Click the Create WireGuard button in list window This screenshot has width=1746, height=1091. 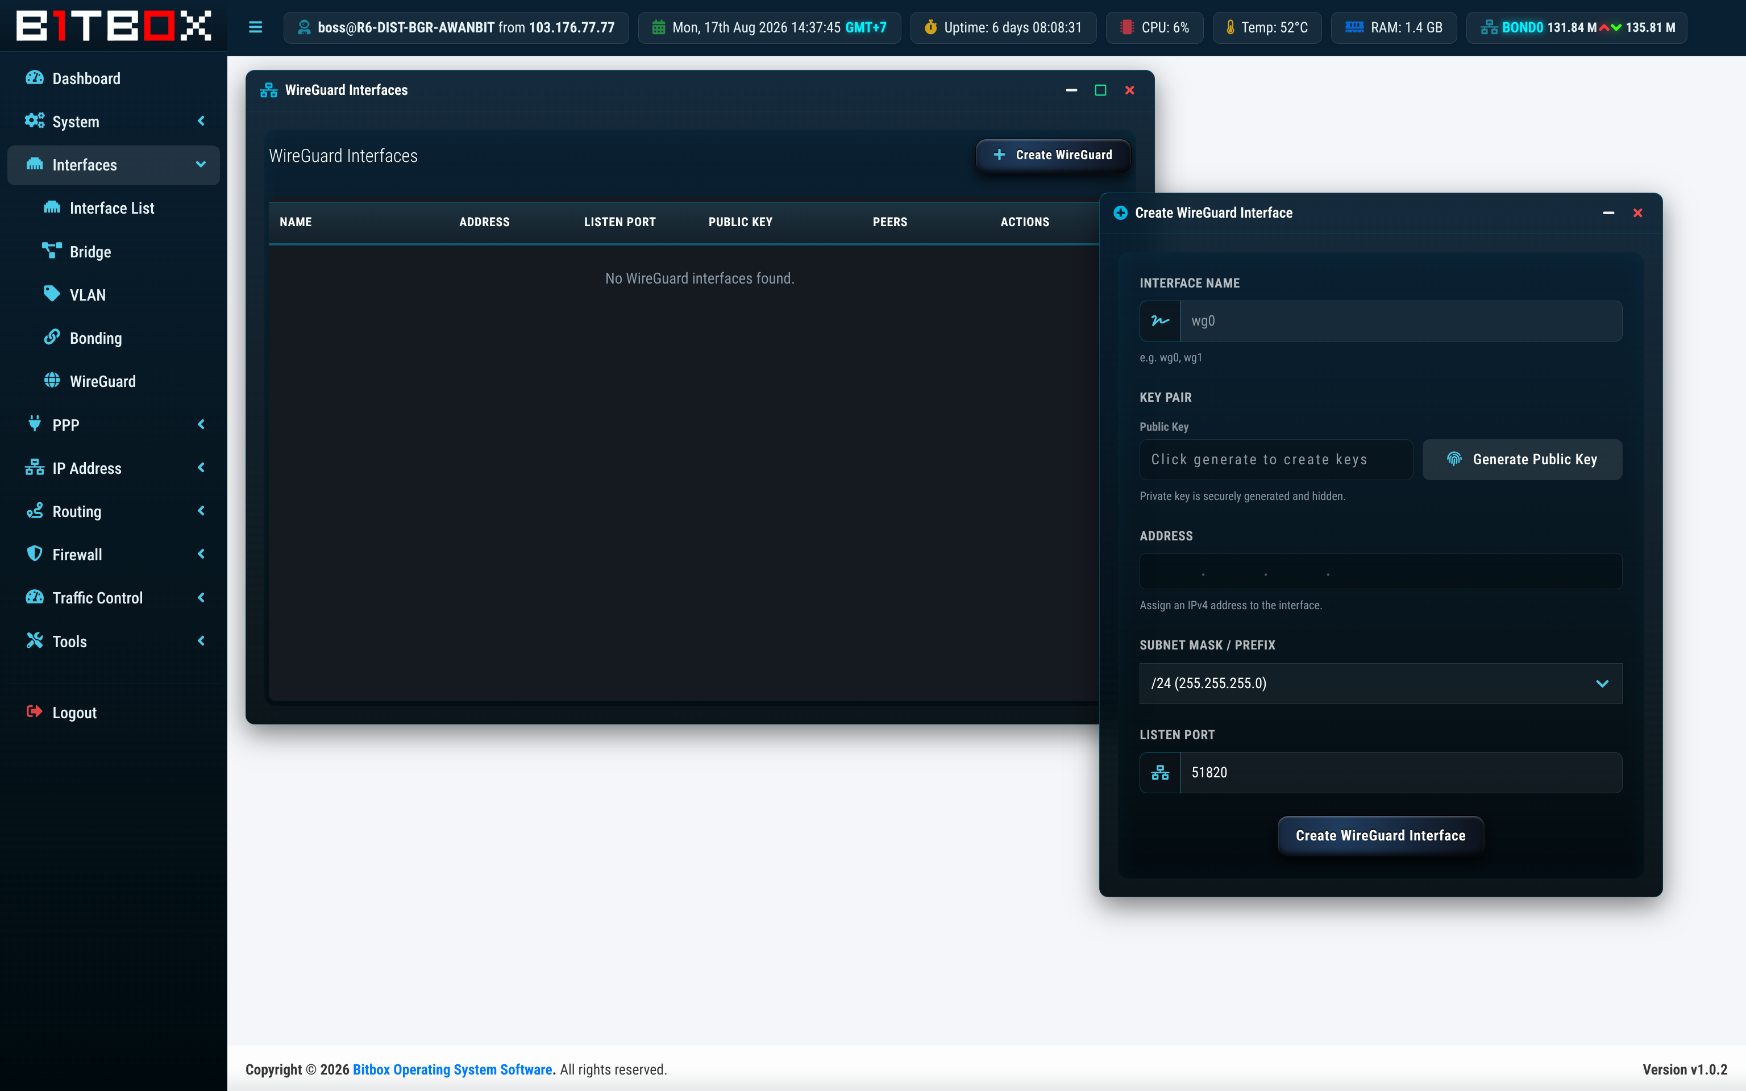point(1053,155)
